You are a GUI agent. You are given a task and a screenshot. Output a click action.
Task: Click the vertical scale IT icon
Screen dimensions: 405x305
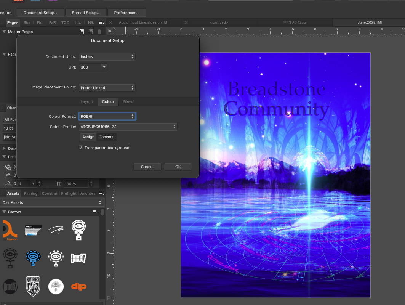59,184
